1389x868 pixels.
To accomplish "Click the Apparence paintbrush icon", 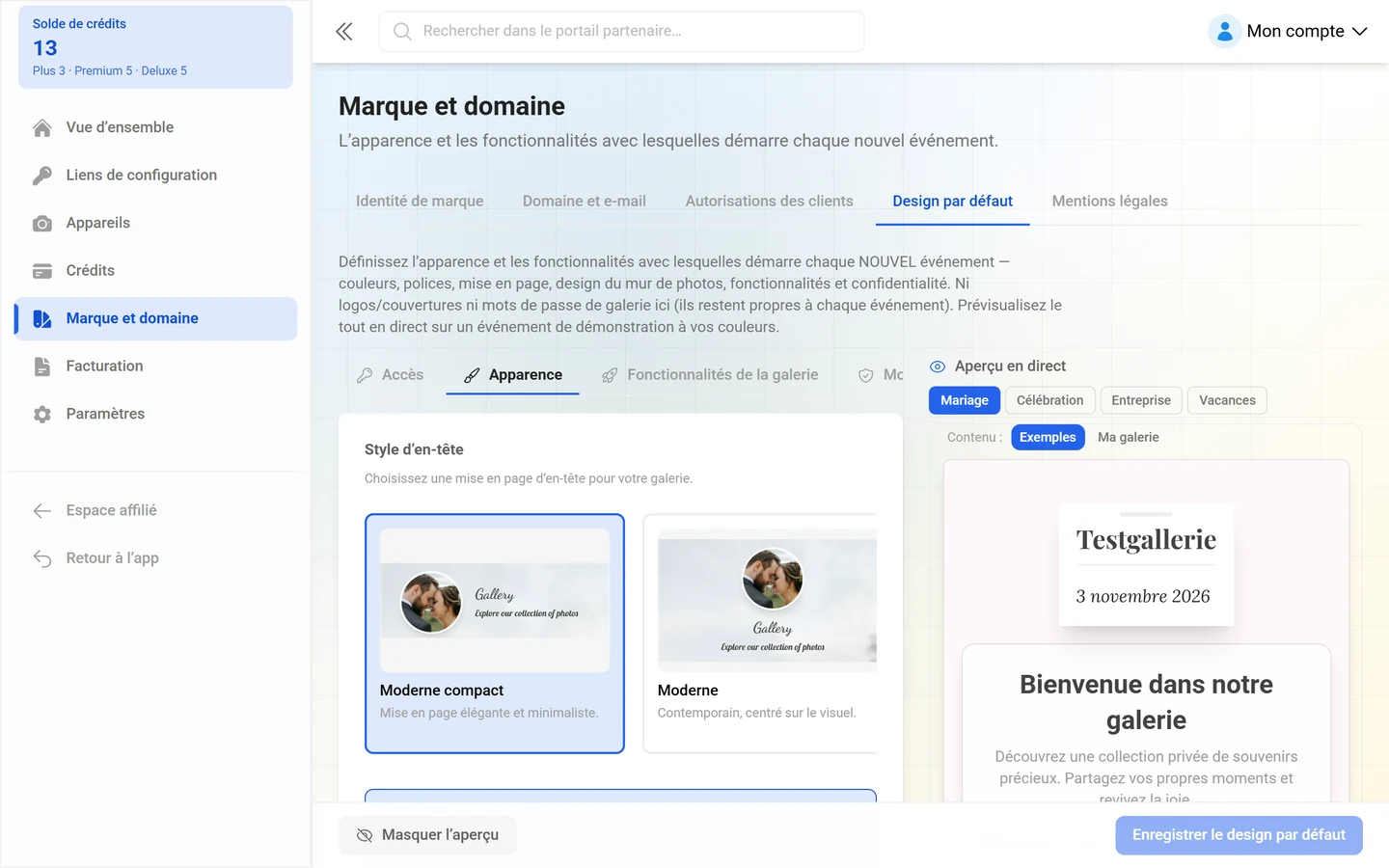I will click(472, 375).
